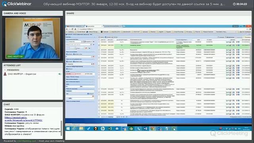Toggle the select-all checkbox in table header
This screenshot has height=143, width=254.
pos(99,40)
